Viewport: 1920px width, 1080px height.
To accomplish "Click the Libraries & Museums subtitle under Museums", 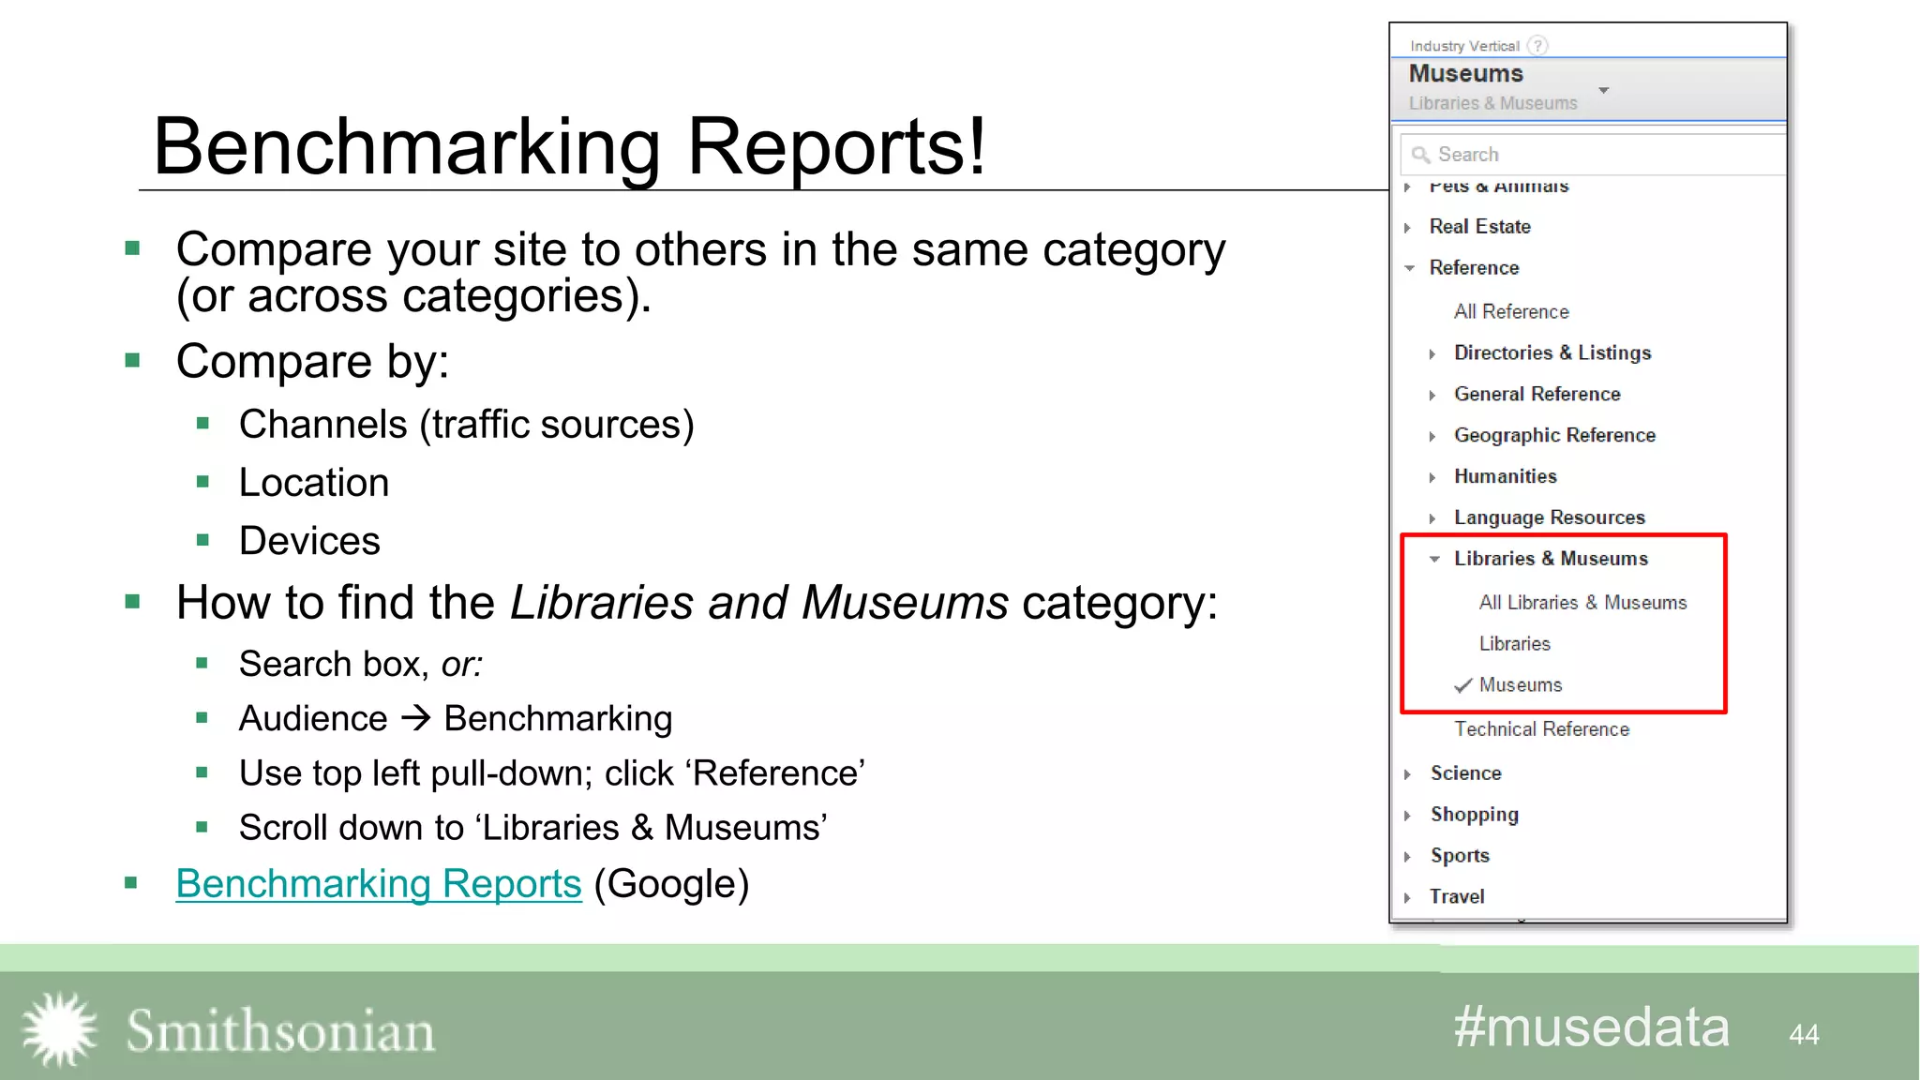I will 1492,103.
